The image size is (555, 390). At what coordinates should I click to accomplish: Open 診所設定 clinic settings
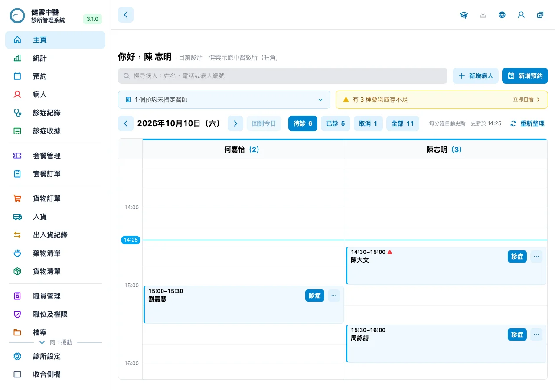click(55, 356)
